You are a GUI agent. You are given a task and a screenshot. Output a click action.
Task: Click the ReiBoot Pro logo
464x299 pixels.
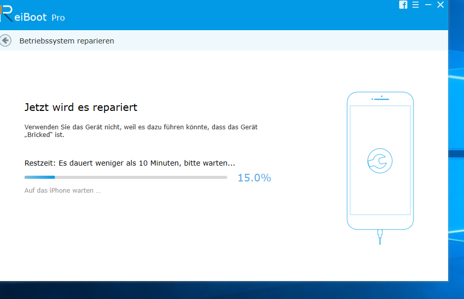[x=32, y=14]
